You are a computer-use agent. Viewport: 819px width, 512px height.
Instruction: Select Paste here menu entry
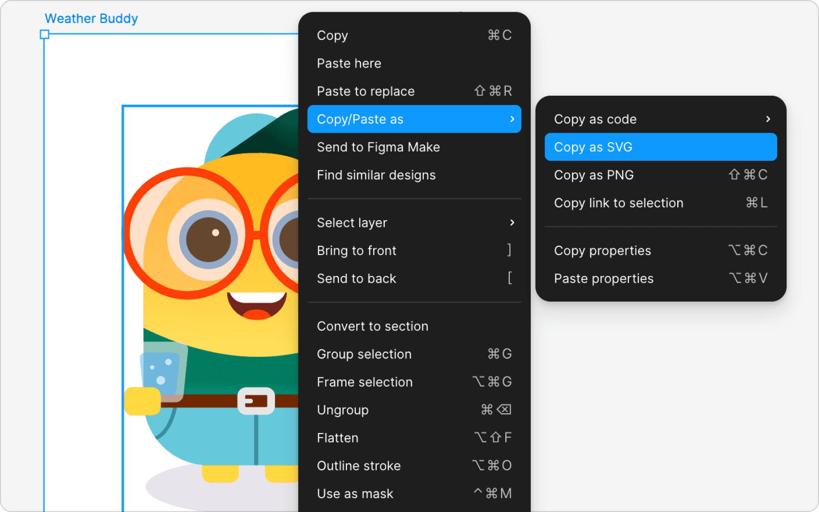(x=414, y=63)
